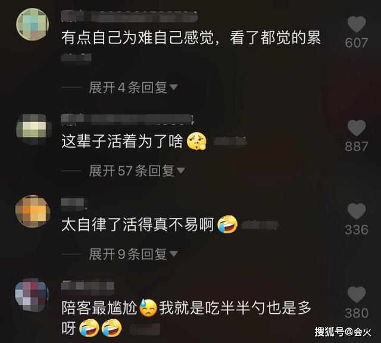The width and height of the screenshot is (381, 343).
Task: Click arrow next to 展开4条回复
Action: coord(173,87)
